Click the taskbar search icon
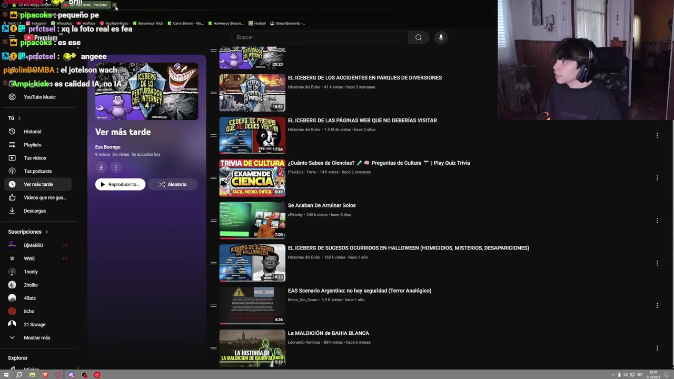 19,375
